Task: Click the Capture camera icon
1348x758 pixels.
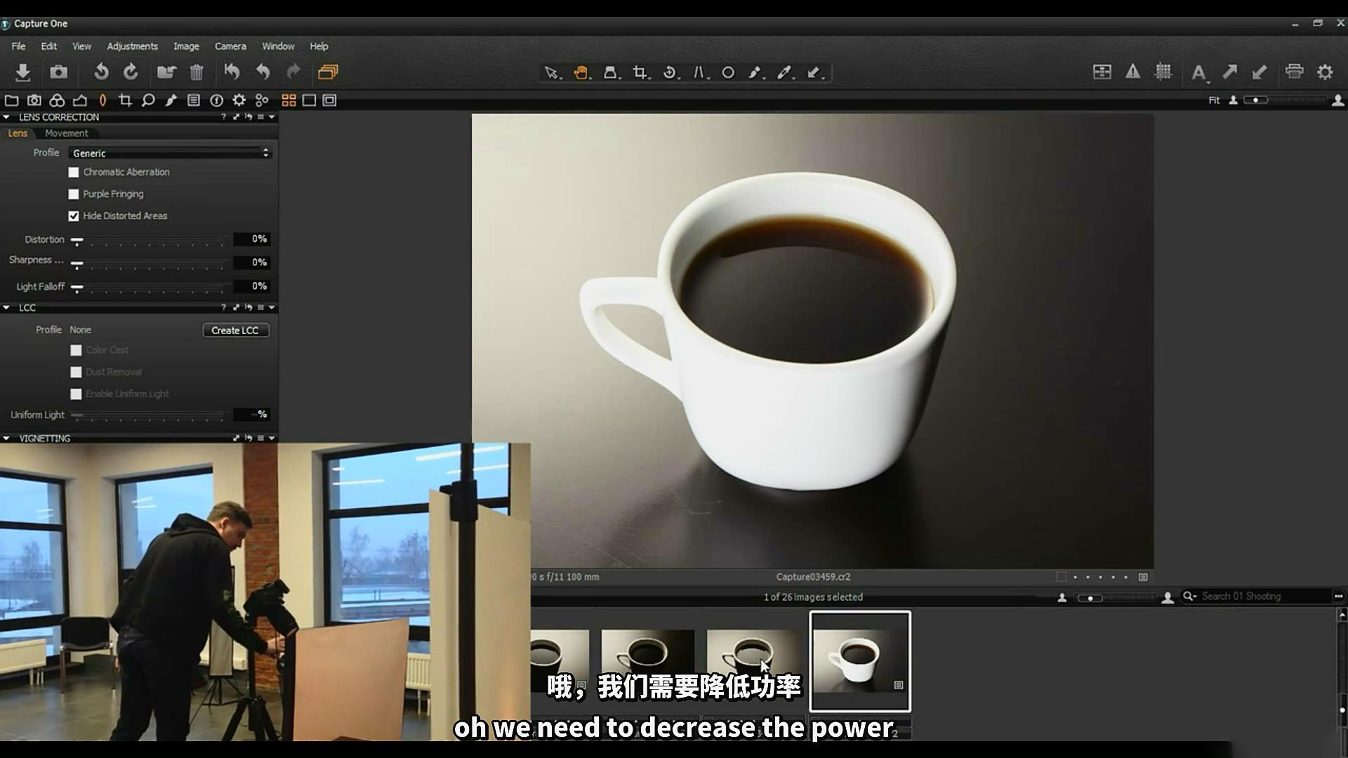Action: click(x=59, y=72)
